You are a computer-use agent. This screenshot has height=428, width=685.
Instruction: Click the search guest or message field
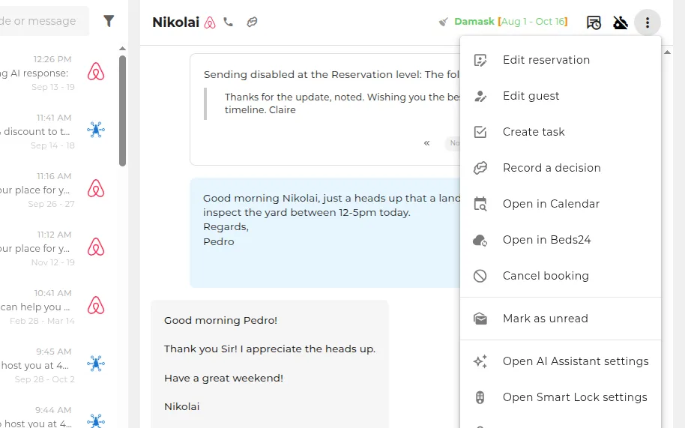[x=44, y=21]
